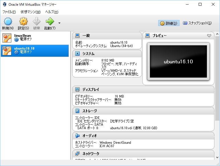Screen dimensions: 220x166
Task: Open the Help (ヘルプ) menu
Action: click(x=52, y=12)
